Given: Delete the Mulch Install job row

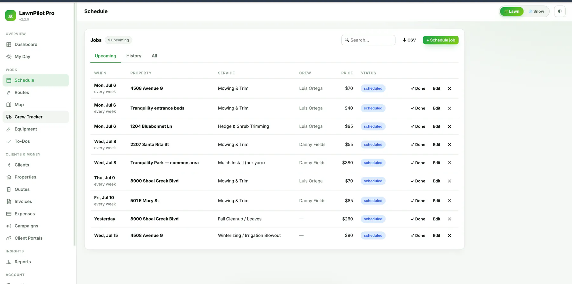Looking at the screenshot, I should pyautogui.click(x=449, y=163).
